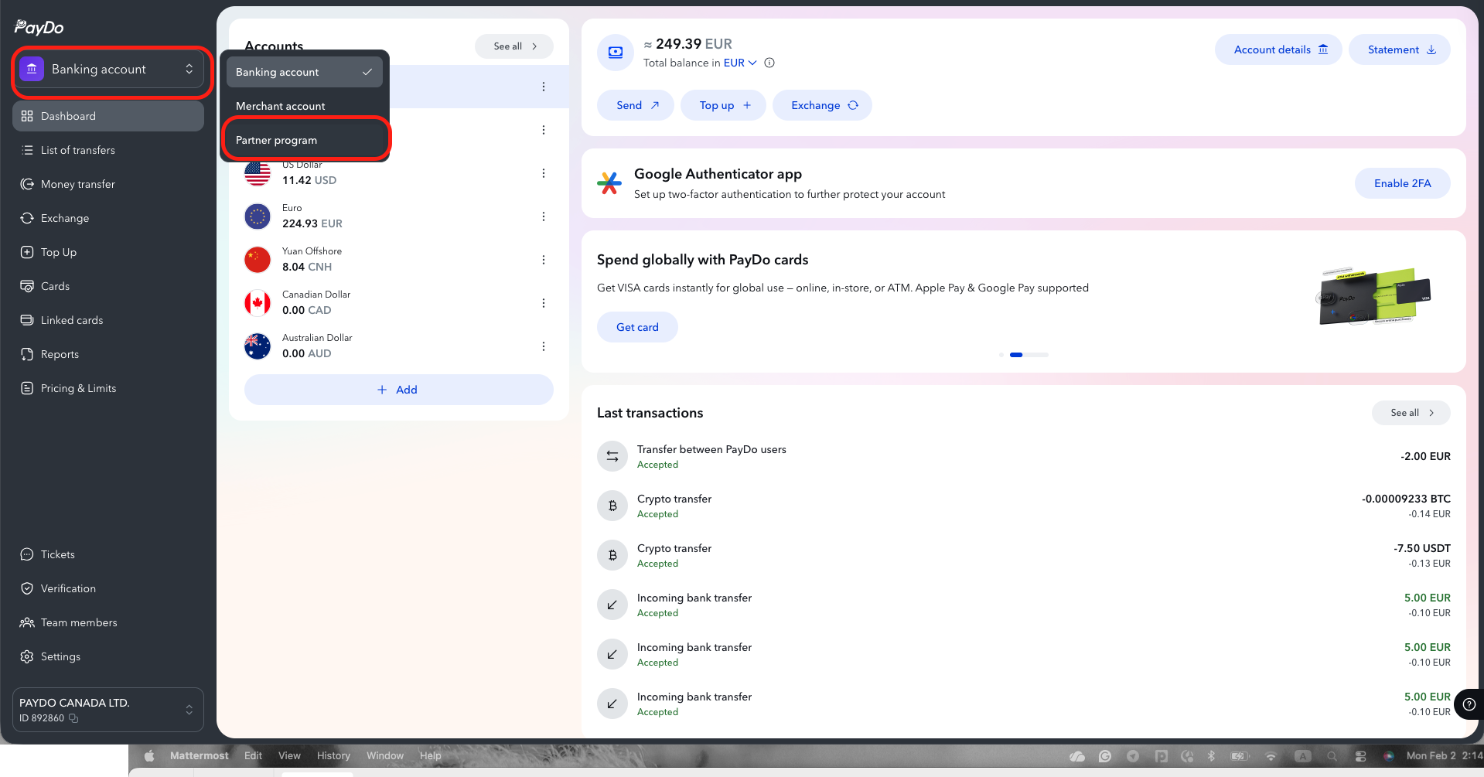
Task: Click the Exchange button beside Top up
Action: pos(822,105)
